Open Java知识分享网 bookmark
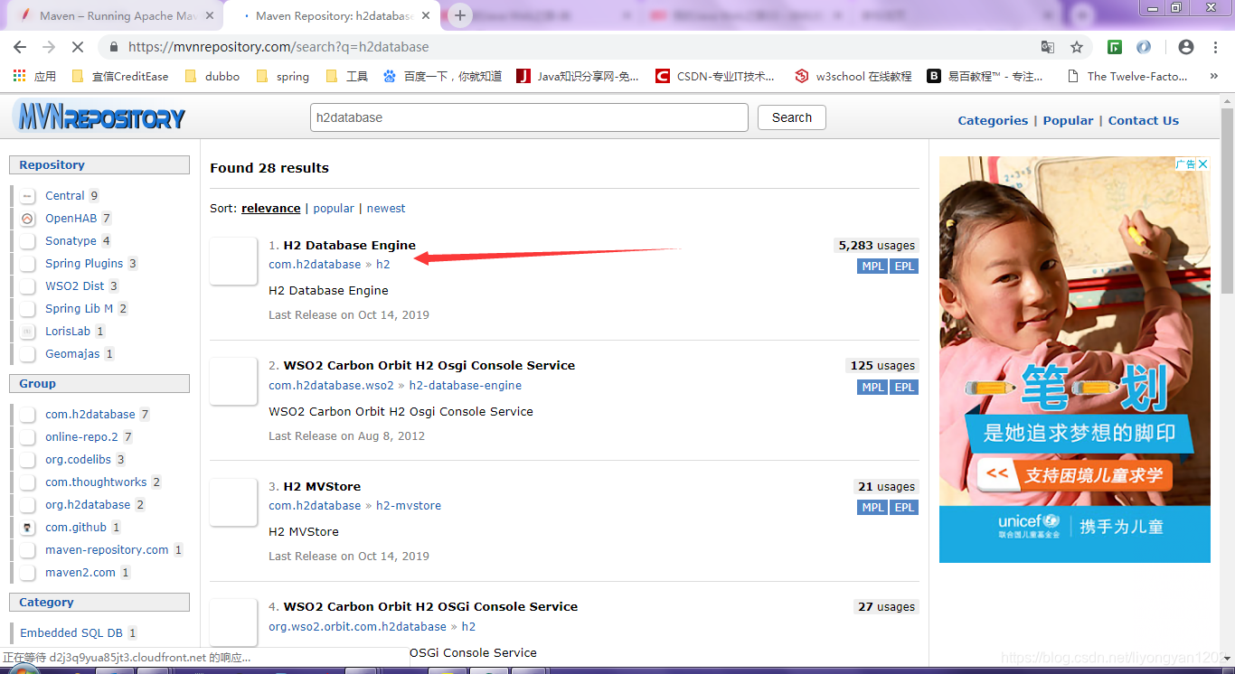The image size is (1235, 674). click(578, 77)
